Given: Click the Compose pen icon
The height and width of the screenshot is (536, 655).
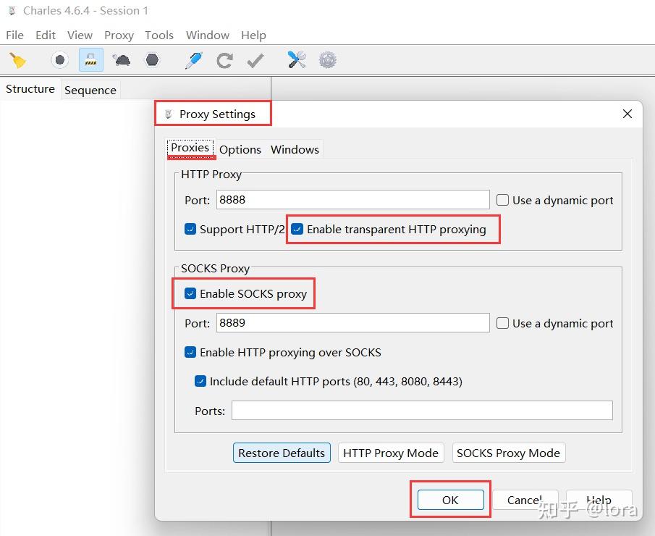Looking at the screenshot, I should [x=194, y=60].
